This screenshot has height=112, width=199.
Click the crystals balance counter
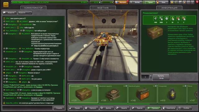pos(95,2)
